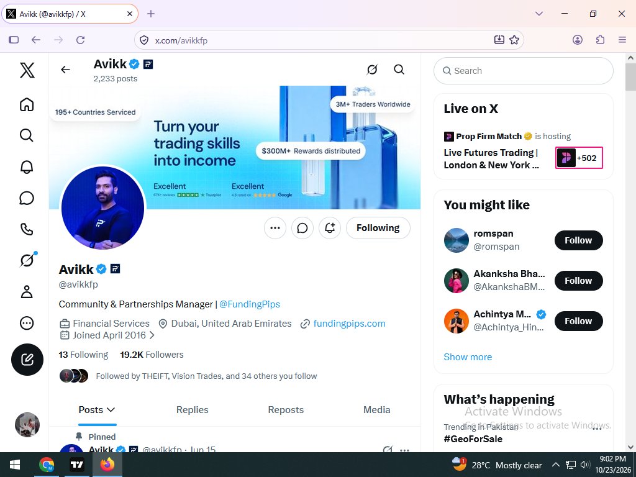Screen dimensions: 636x477
Task: Follow Akanksha Bha...
Action: pyautogui.click(x=578, y=281)
